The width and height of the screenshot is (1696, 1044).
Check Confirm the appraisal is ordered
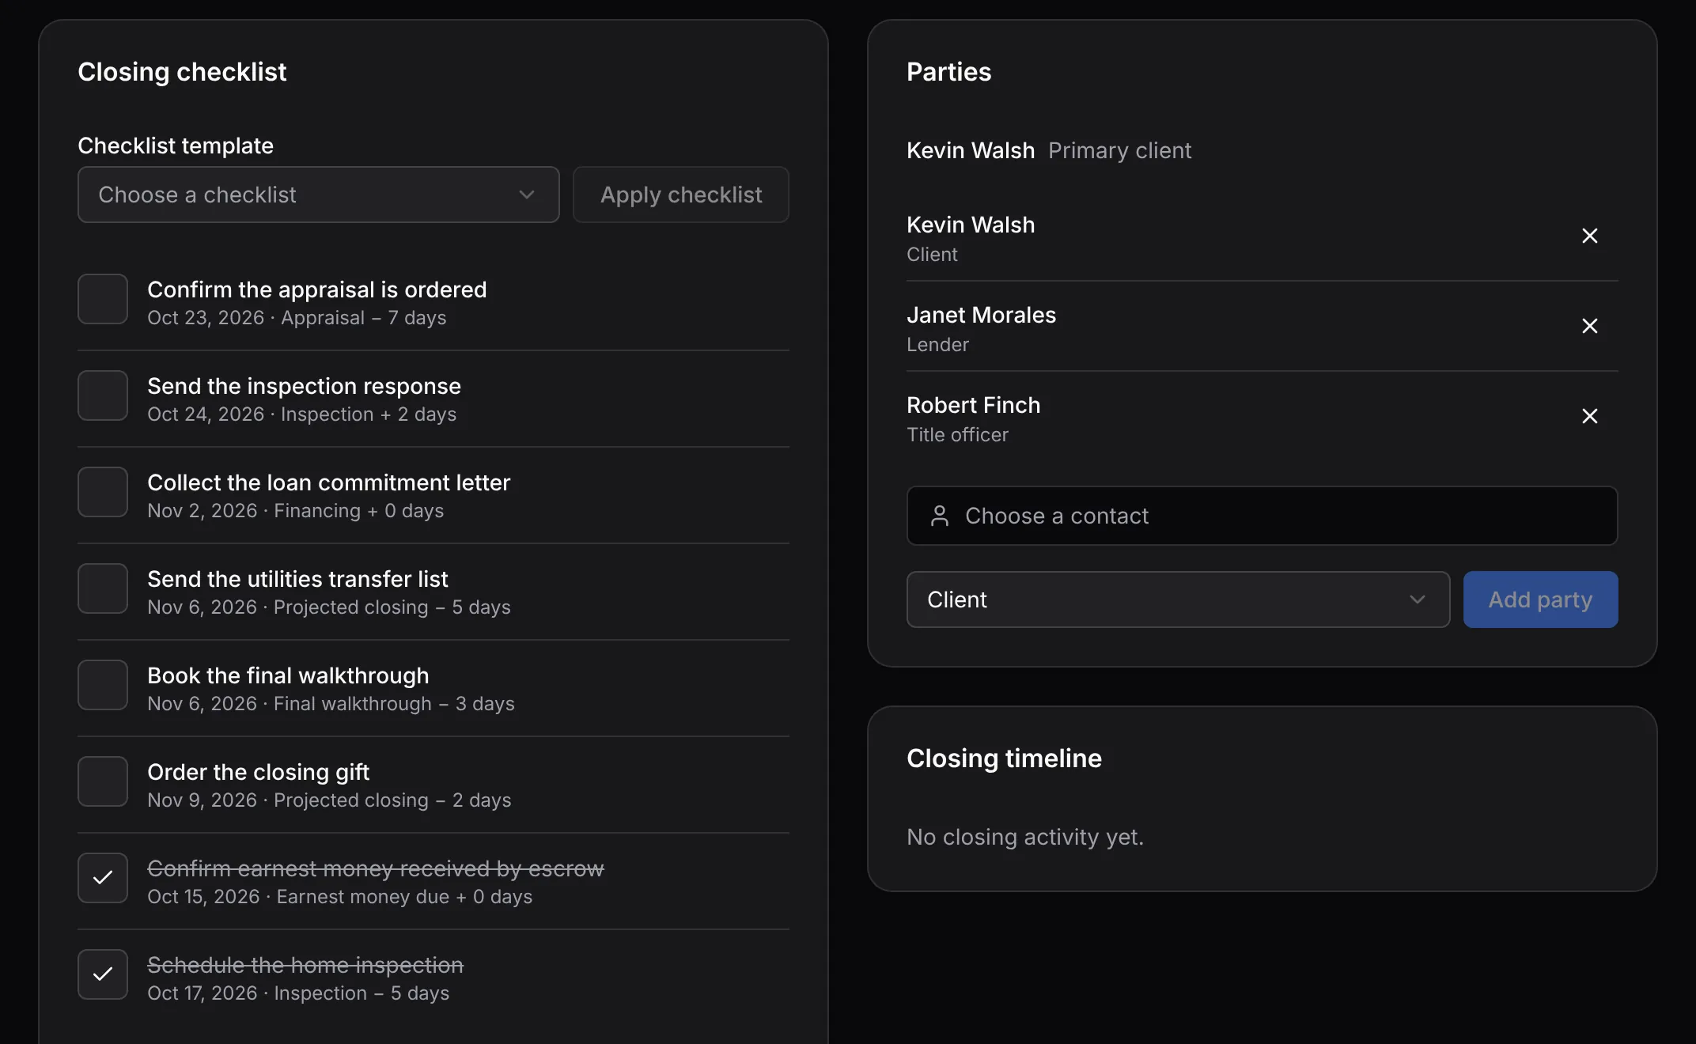[x=103, y=299]
